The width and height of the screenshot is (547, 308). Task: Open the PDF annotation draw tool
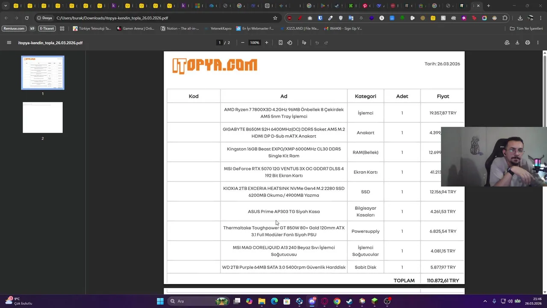tap(304, 43)
